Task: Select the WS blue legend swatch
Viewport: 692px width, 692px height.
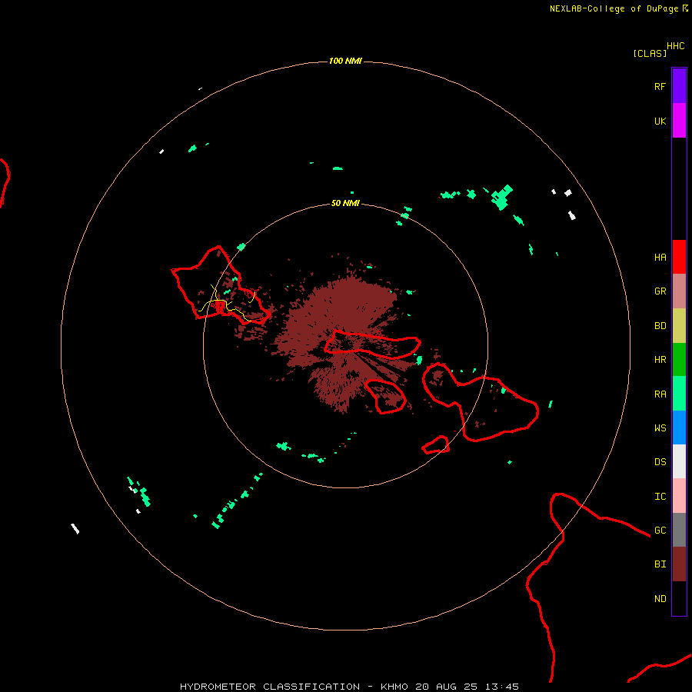Action: [679, 428]
